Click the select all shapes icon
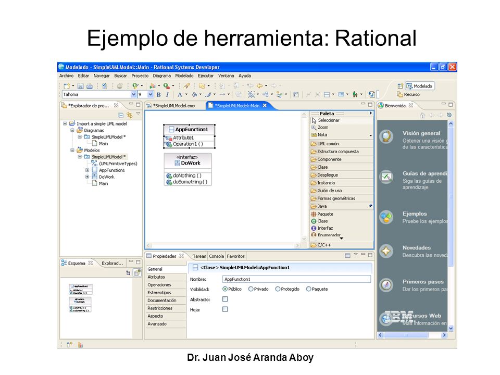Screen dimensions: 500x375 point(251,94)
